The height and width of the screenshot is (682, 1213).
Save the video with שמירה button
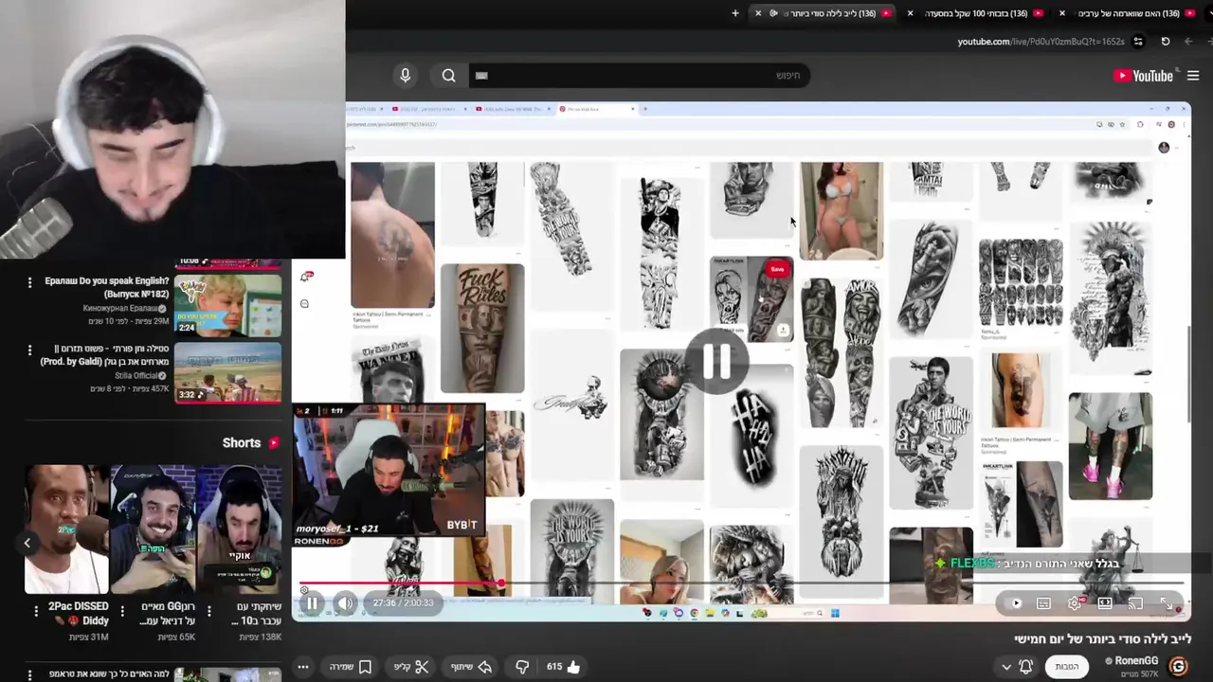coord(350,667)
